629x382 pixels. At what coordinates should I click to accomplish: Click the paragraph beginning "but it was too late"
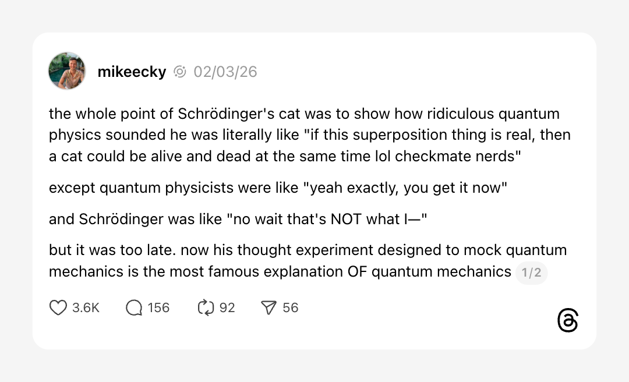[280, 261]
